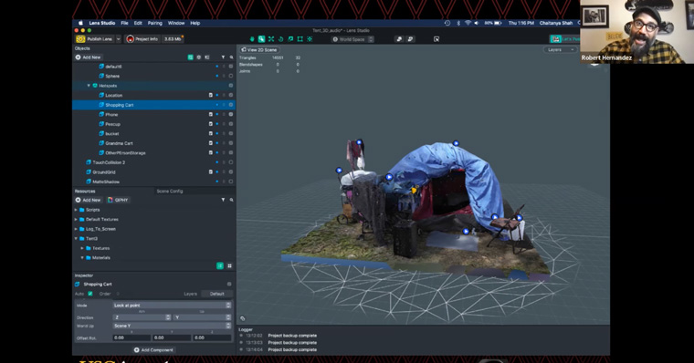Image resolution: width=694 pixels, height=363 pixels.
Task: Toggle enable checkbox on MatteShadow row
Action: tap(231, 181)
